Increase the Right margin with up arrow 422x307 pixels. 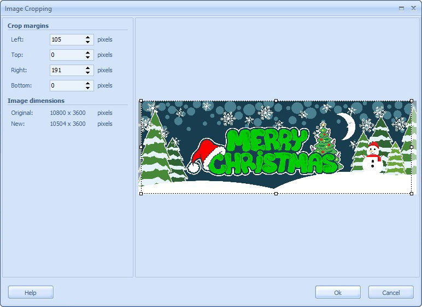[x=88, y=68]
